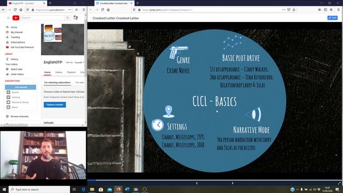Click Pocket save icon in address bar

[x=289, y=10]
